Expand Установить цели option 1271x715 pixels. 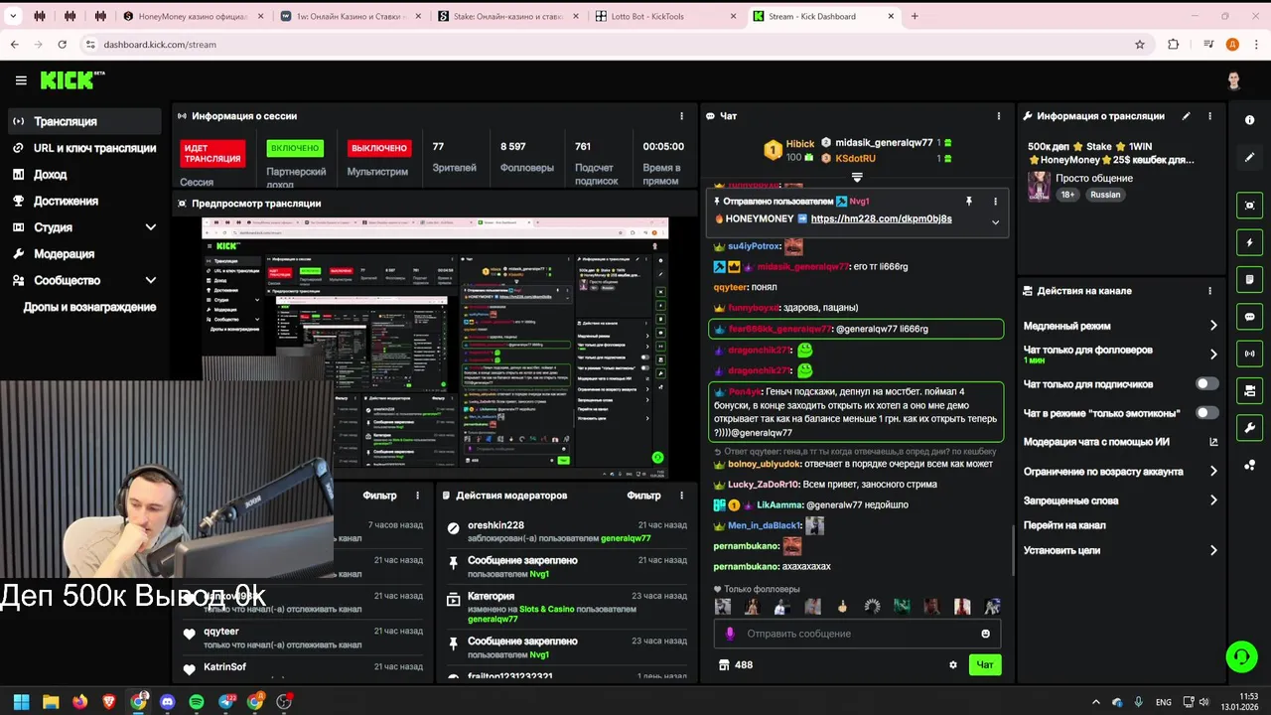coord(1213,550)
